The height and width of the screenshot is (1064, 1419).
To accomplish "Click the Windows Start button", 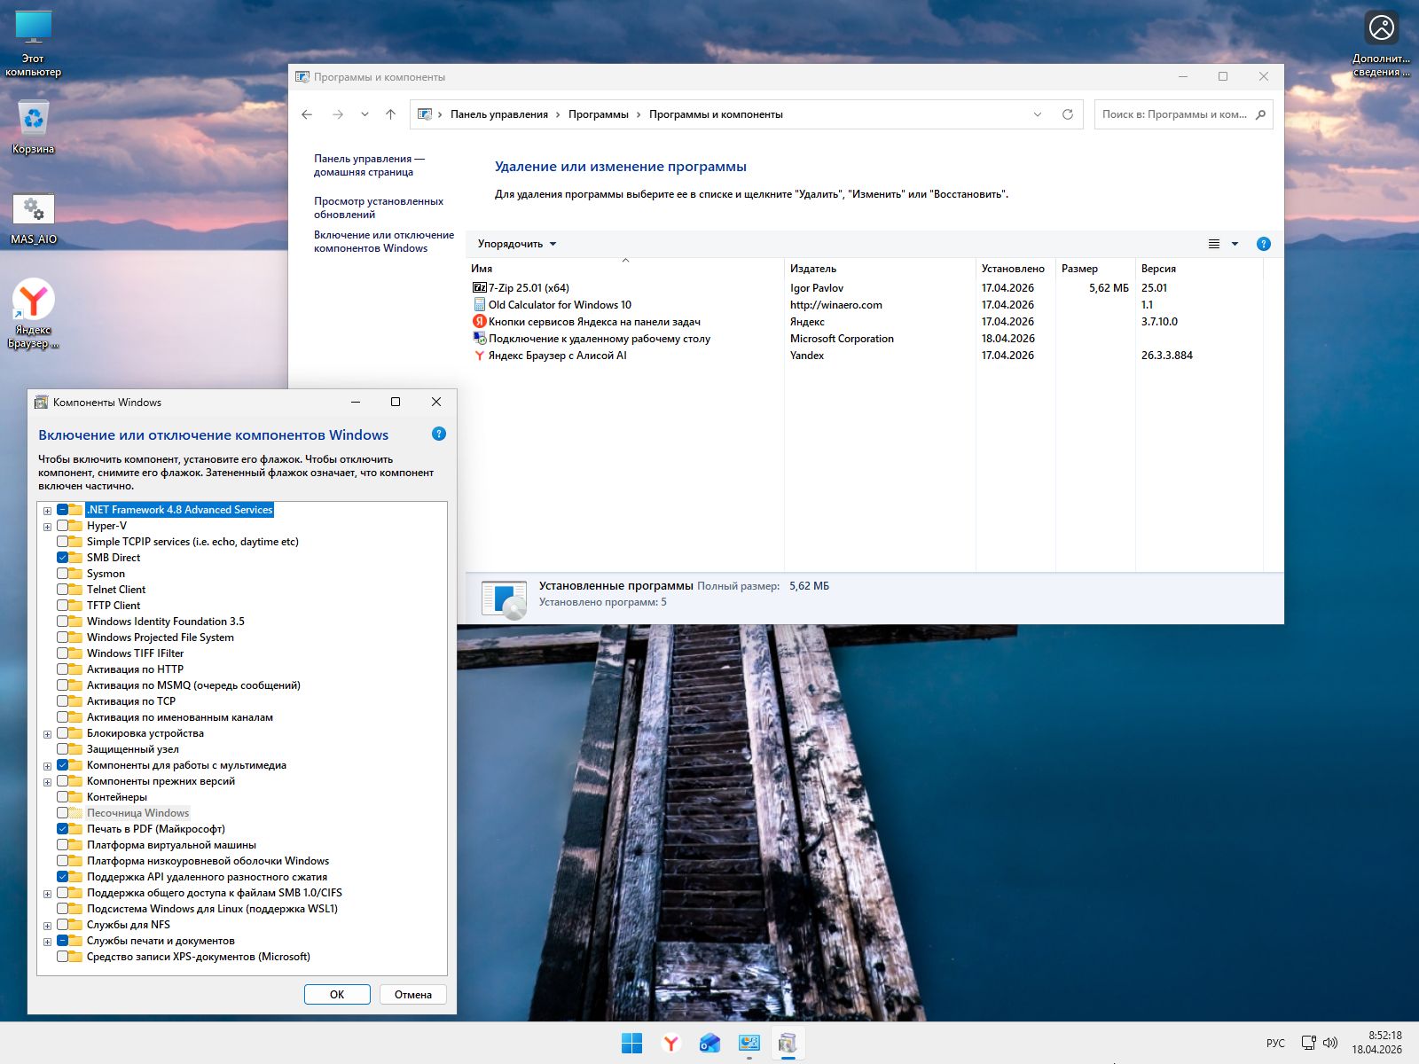I will tap(631, 1044).
